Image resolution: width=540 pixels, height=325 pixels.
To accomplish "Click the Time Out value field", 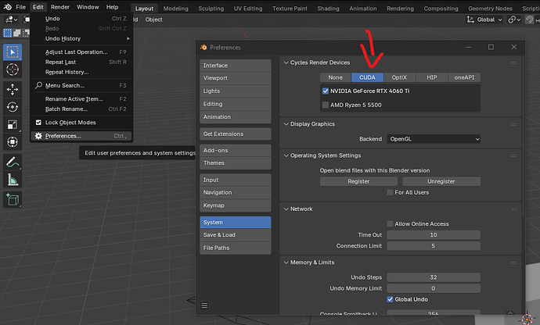I will 434,235.
